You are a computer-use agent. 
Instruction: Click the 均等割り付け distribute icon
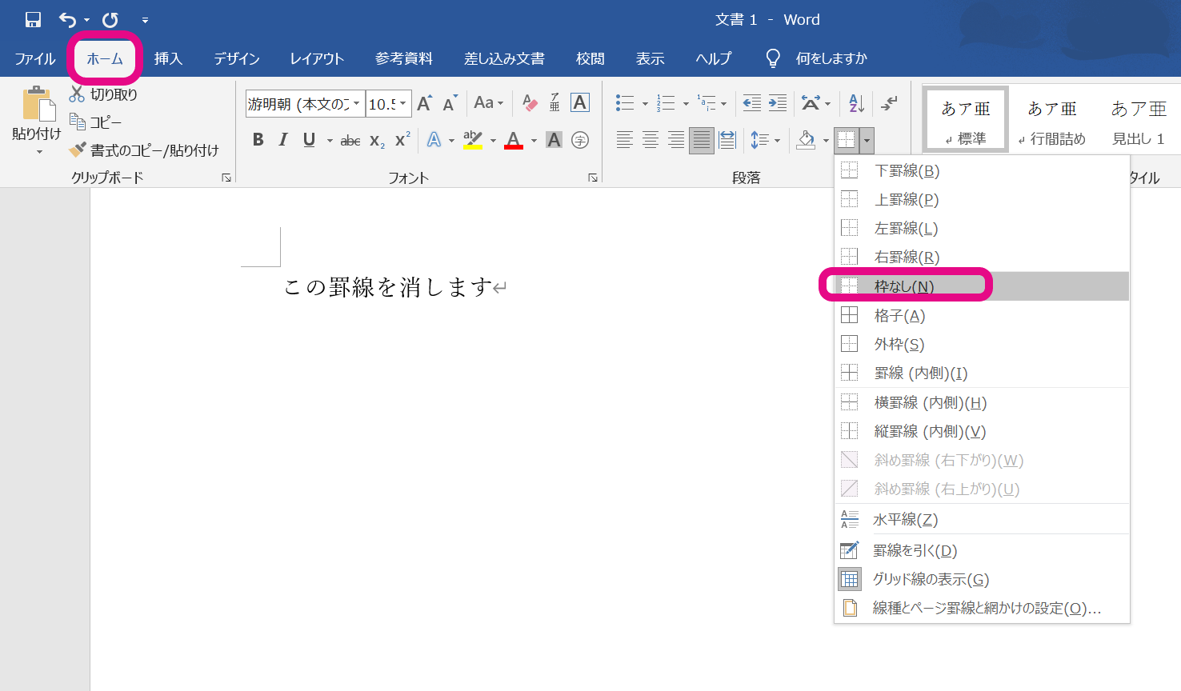point(727,140)
